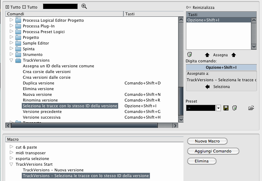Expand Processa Logical Editor Progetto folder

[x=11, y=20]
